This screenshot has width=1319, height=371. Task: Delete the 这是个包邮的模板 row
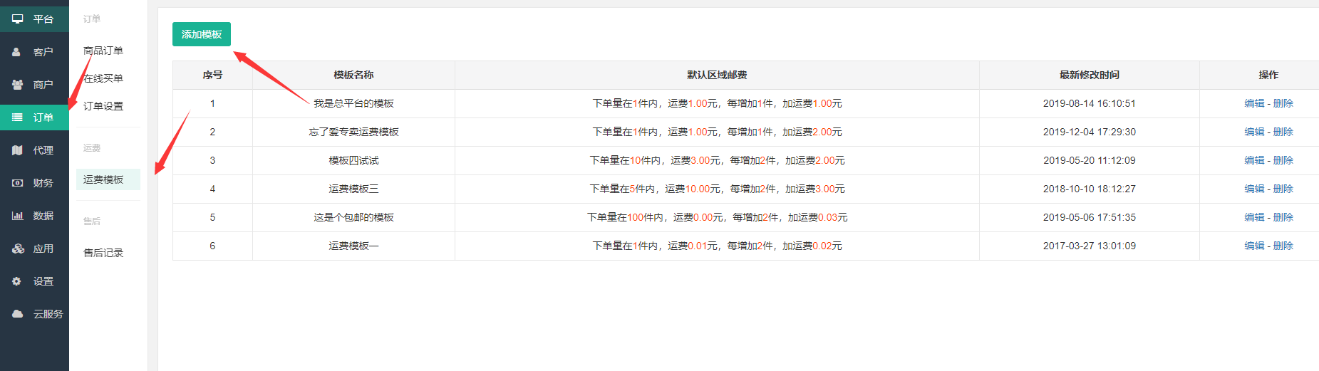[1283, 217]
